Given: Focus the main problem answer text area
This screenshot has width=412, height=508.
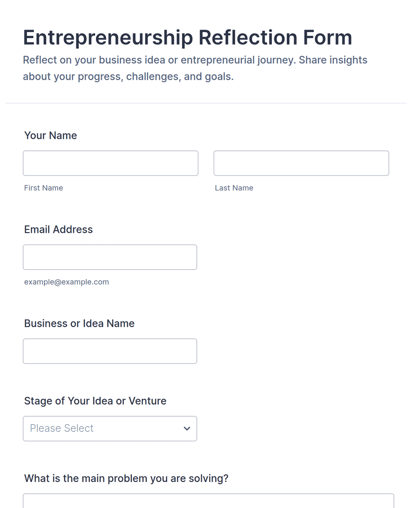Looking at the screenshot, I should click(x=208, y=500).
